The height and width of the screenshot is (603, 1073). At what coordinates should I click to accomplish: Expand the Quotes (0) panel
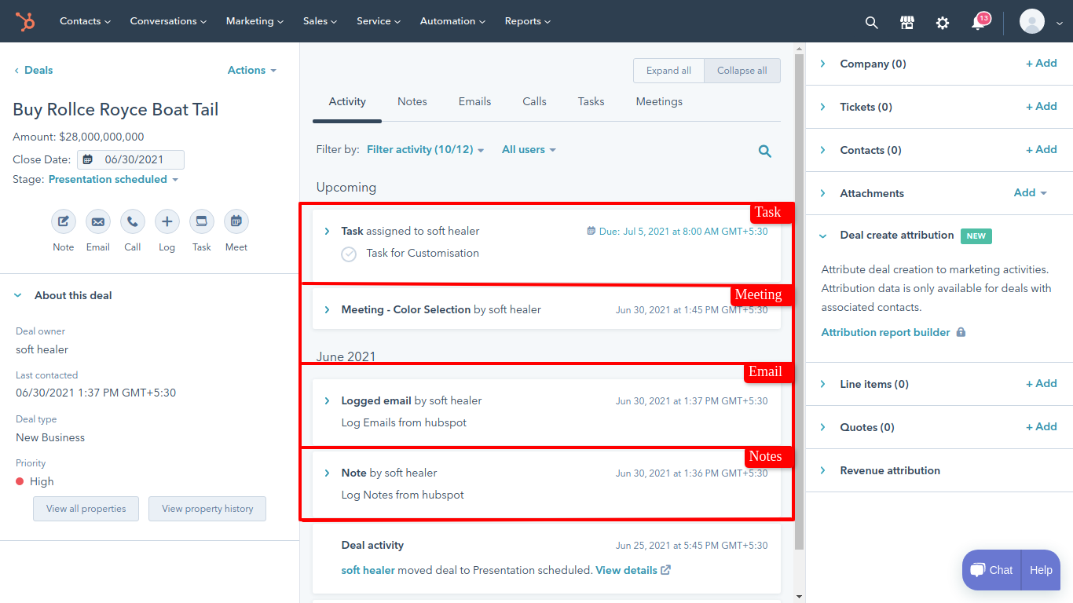[822, 427]
